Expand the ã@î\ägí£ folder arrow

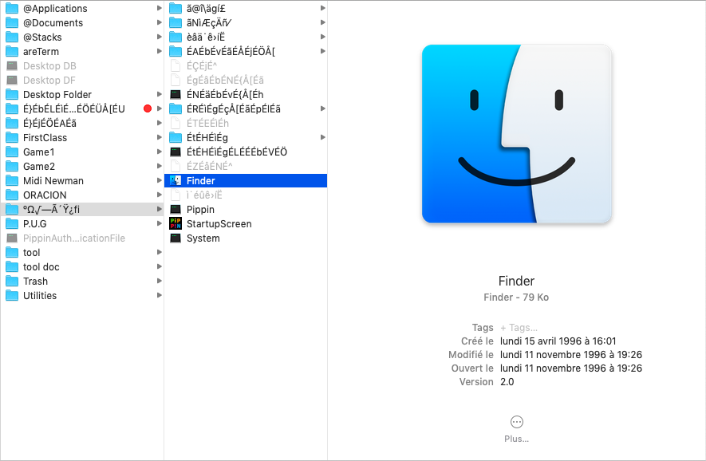pos(323,8)
